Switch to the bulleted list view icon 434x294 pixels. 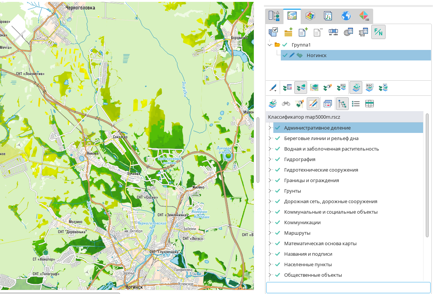[x=356, y=104]
